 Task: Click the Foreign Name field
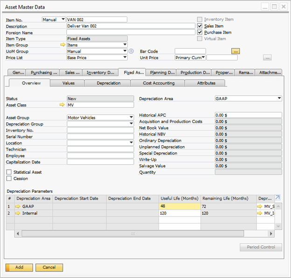point(131,32)
